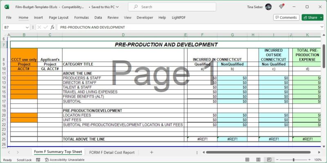This screenshot has height=163, width=327.
Task: Click vertical scrollbar down arrow
Action: (324, 146)
